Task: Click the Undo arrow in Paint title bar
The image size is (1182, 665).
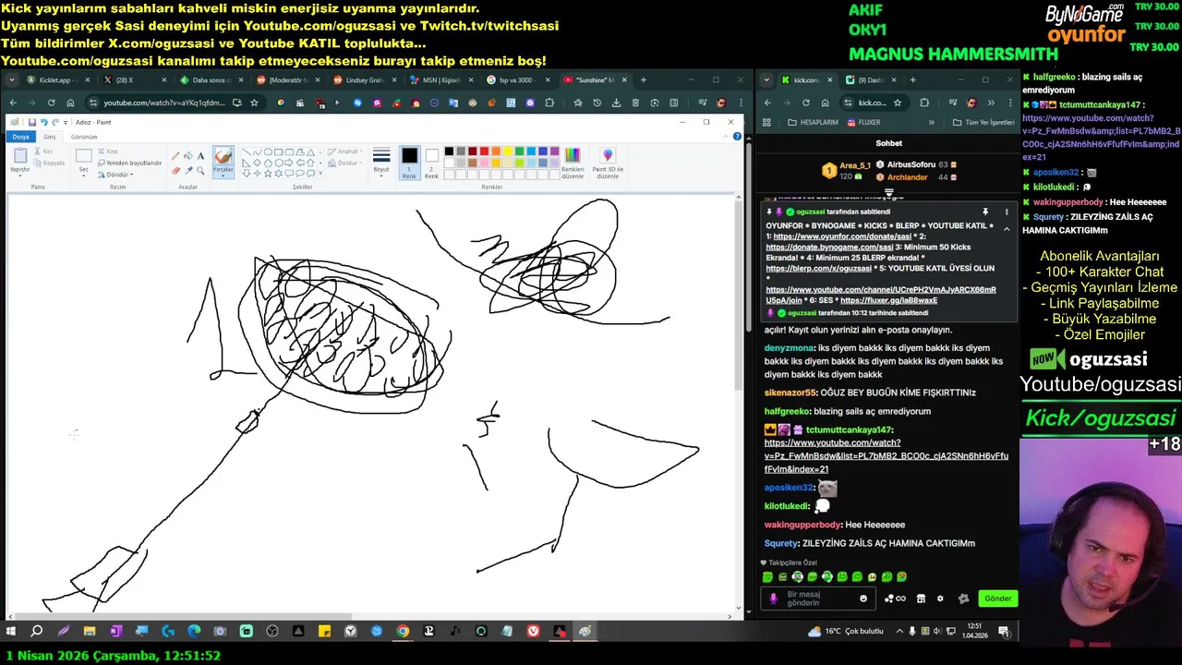Action: coord(43,122)
